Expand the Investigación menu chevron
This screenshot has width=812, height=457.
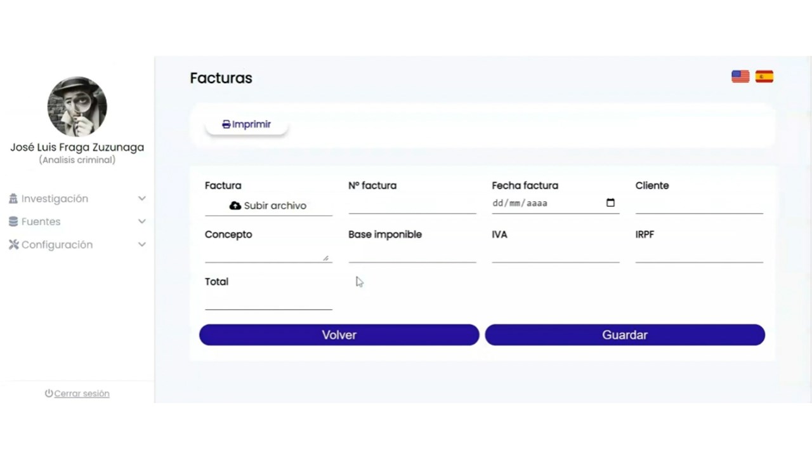point(142,199)
